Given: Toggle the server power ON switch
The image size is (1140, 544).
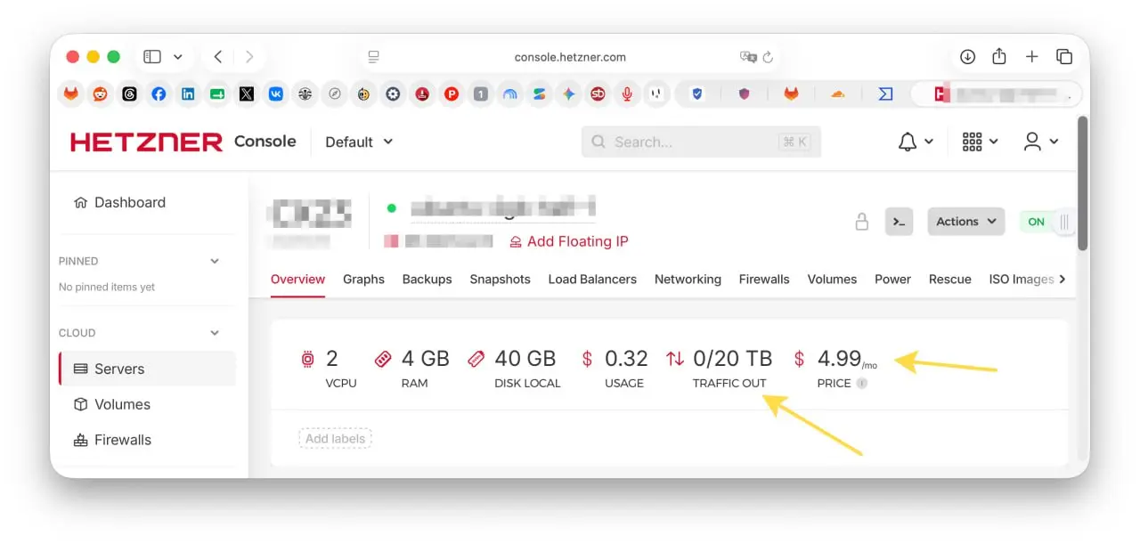Looking at the screenshot, I should click(x=1047, y=222).
